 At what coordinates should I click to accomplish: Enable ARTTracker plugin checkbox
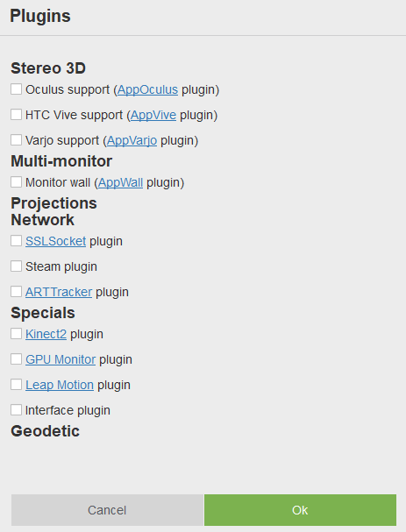click(x=16, y=292)
